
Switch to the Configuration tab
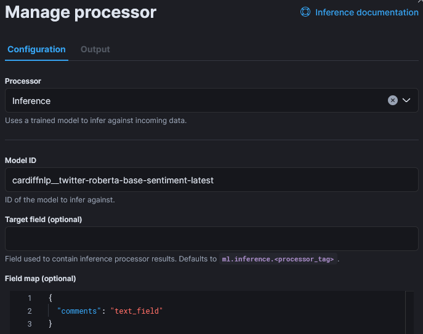coord(36,49)
